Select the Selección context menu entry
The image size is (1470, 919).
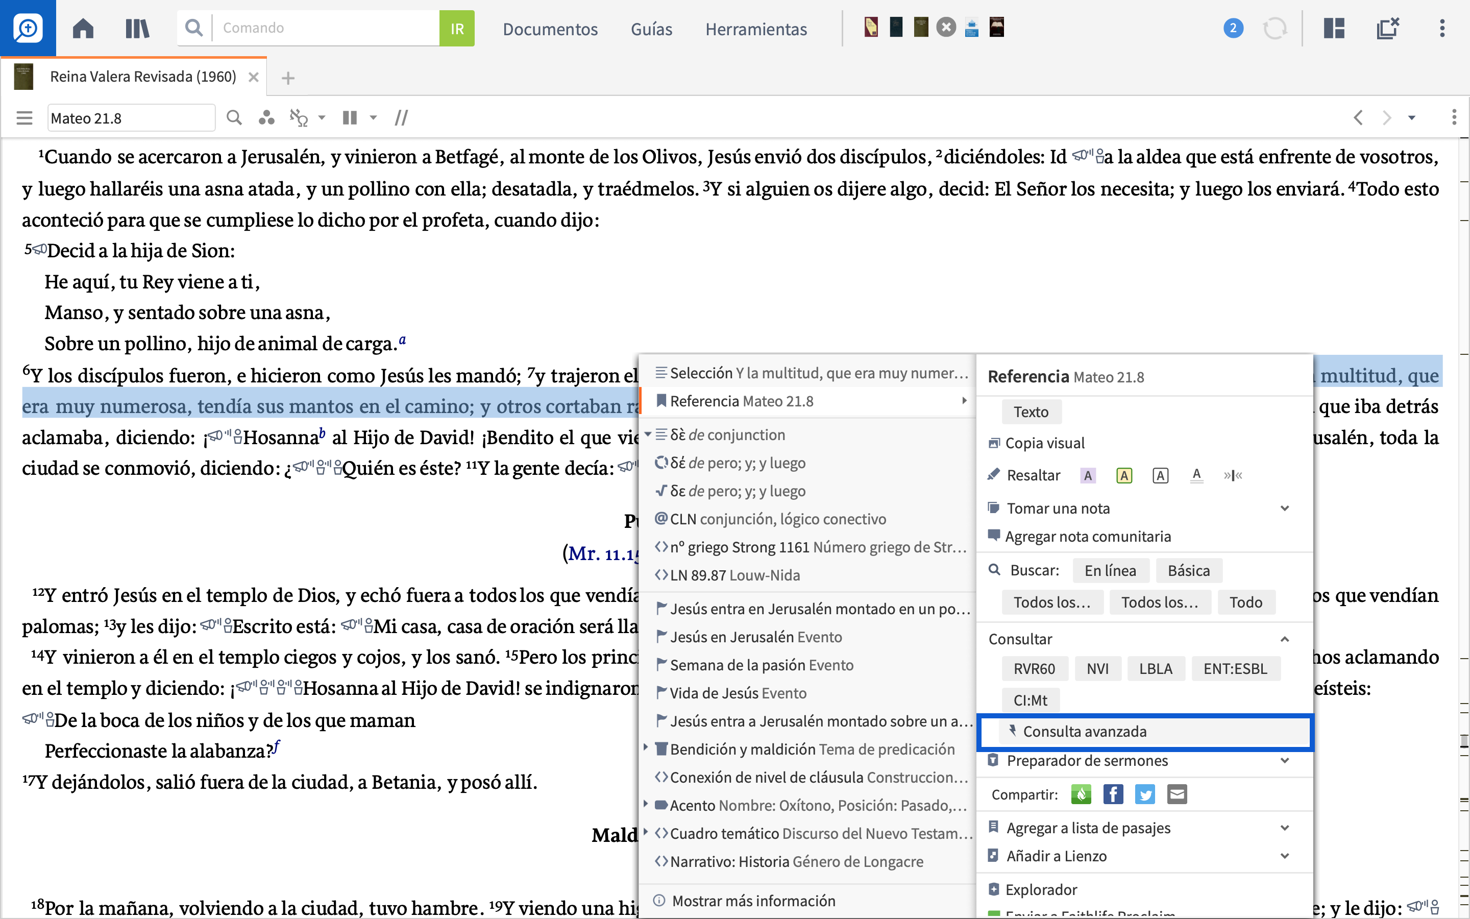coord(808,373)
